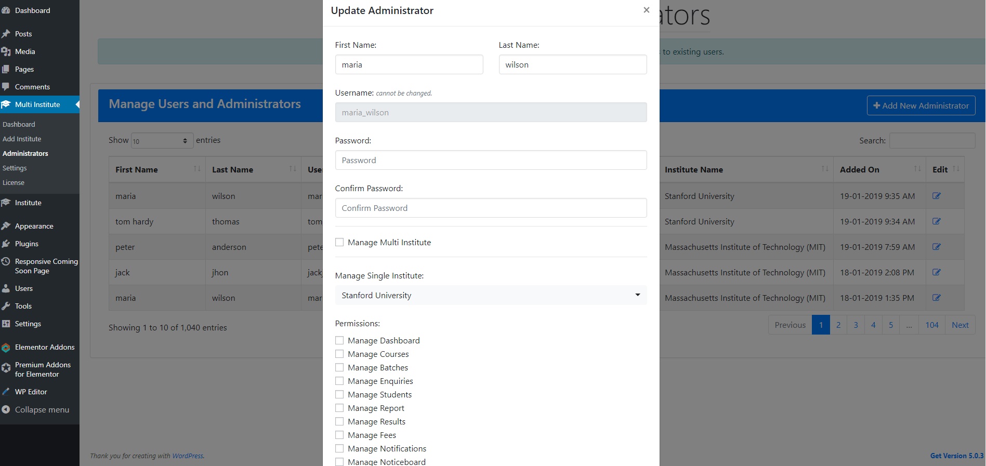Click the Settings sliders icon in the sidebar
986x466 pixels.
coord(6,324)
